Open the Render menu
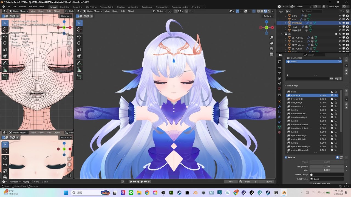 [x=22, y=7]
